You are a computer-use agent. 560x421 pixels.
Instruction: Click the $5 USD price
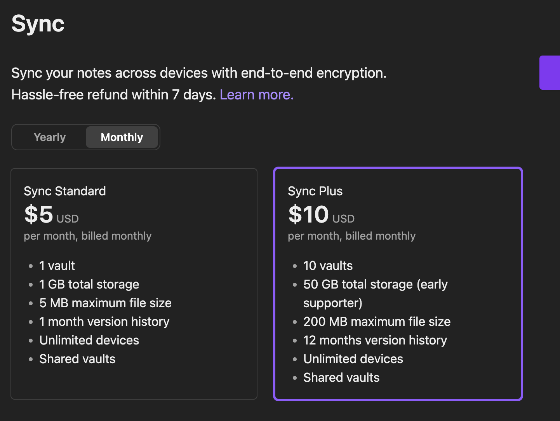[x=51, y=215]
